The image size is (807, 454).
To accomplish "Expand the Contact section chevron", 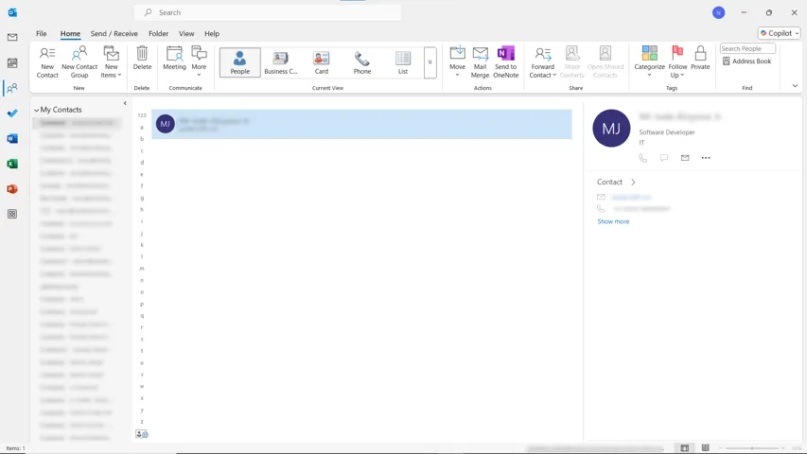I will pos(634,183).
